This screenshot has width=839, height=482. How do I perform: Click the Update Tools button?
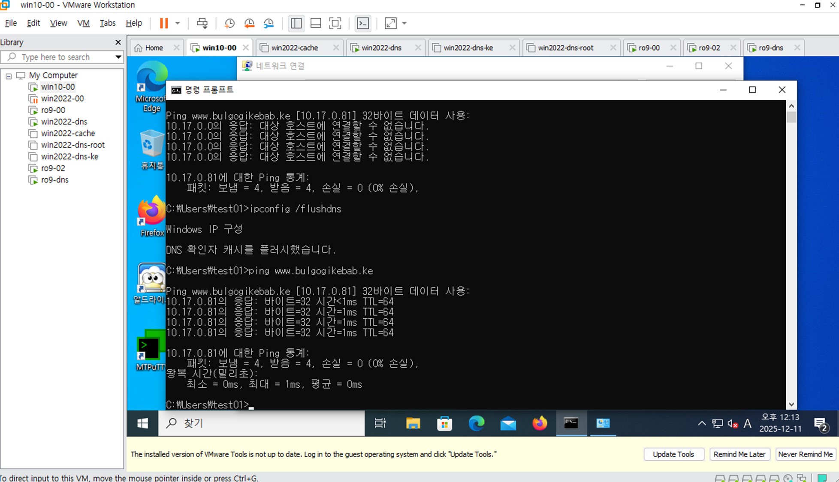tap(673, 454)
